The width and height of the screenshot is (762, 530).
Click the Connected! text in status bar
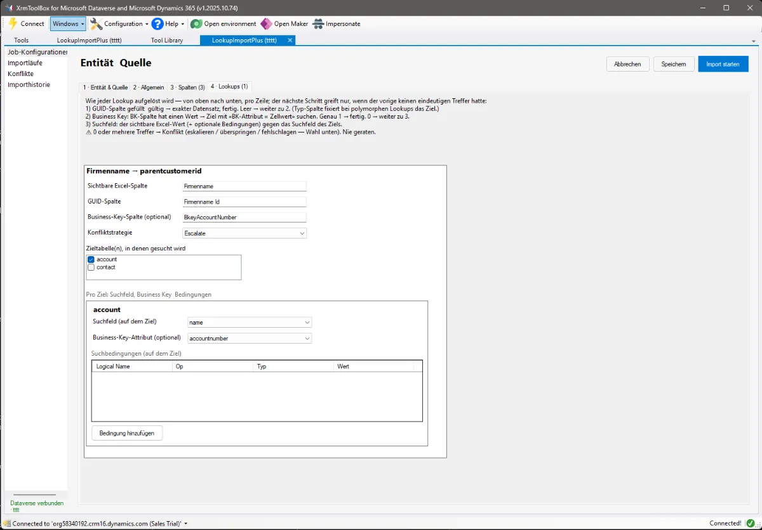pos(725,524)
